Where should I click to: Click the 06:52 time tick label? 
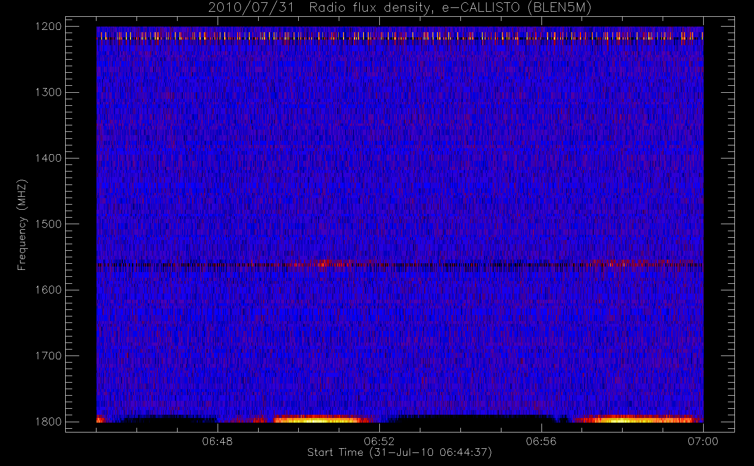coord(379,441)
